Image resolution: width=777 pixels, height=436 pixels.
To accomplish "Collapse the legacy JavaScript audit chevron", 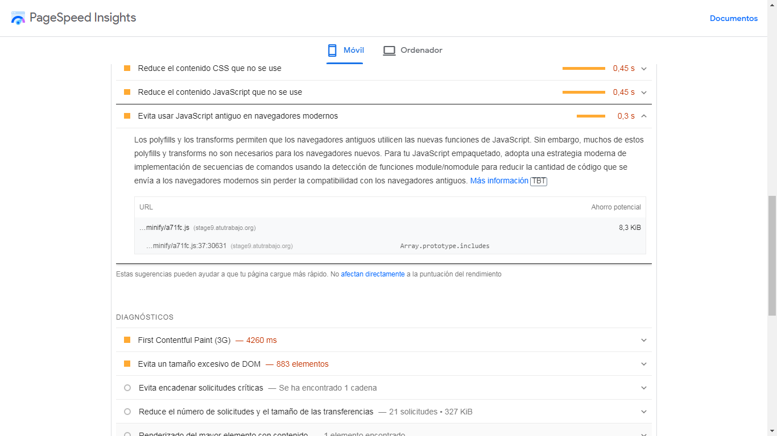I will tap(644, 116).
